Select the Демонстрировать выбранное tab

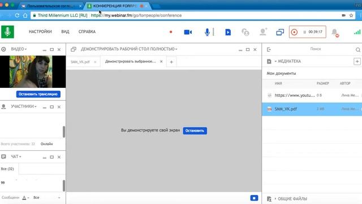pyautogui.click(x=131, y=62)
